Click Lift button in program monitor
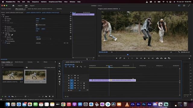Screen dimensions: 193x108 click(x=157, y=58)
